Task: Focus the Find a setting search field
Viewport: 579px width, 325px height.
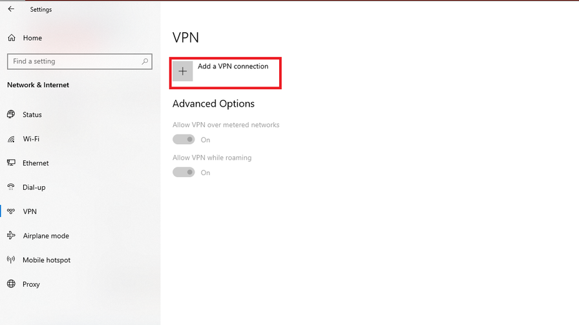Action: click(x=74, y=61)
